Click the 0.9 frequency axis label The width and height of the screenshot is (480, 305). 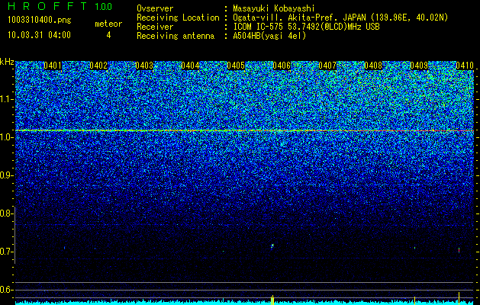click(x=5, y=175)
